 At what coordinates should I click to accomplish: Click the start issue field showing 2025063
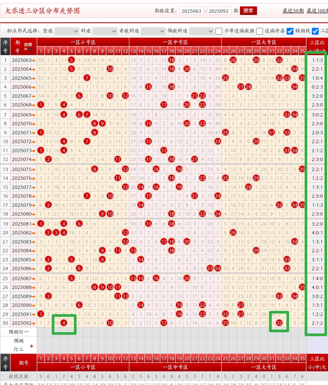191,11
